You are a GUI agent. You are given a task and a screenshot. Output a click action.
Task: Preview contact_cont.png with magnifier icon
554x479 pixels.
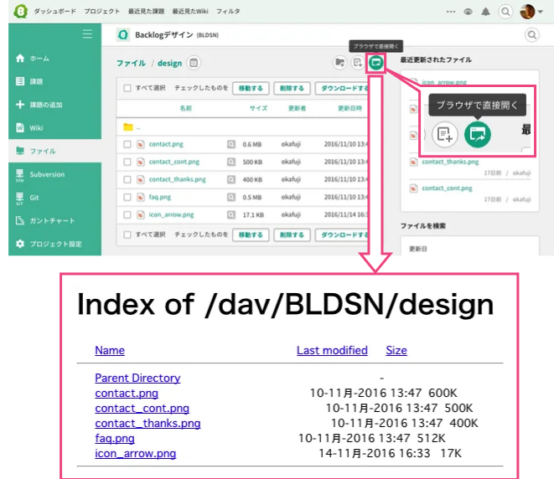click(231, 162)
